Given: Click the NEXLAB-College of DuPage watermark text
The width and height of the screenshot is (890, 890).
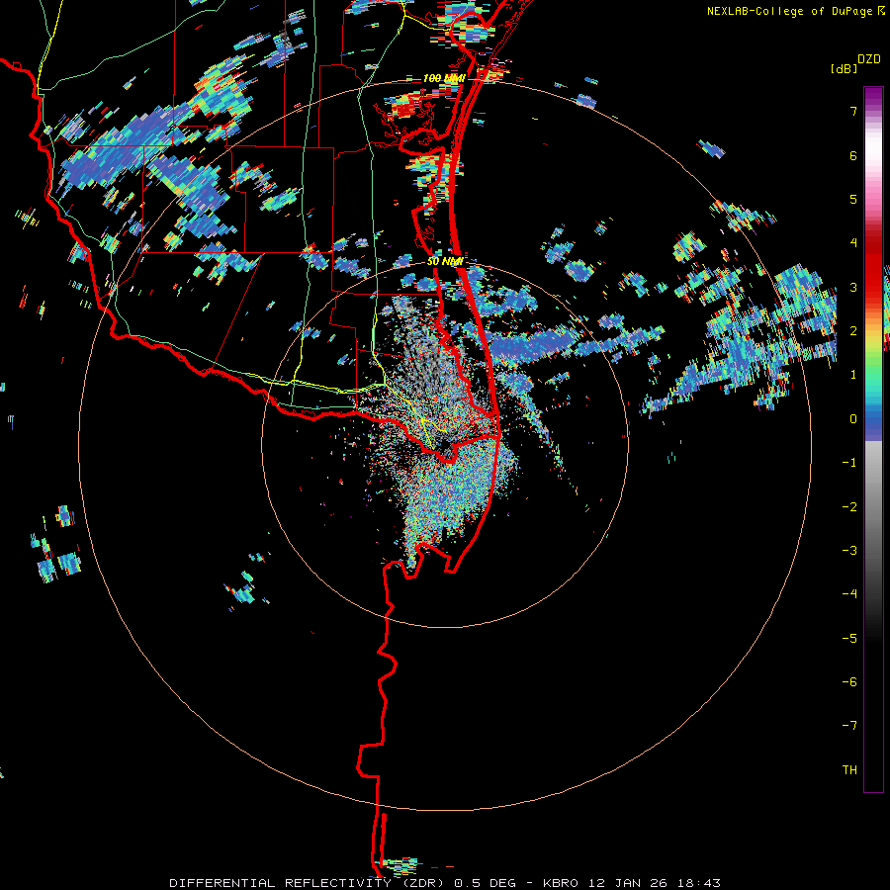Looking at the screenshot, I should 789,11.
